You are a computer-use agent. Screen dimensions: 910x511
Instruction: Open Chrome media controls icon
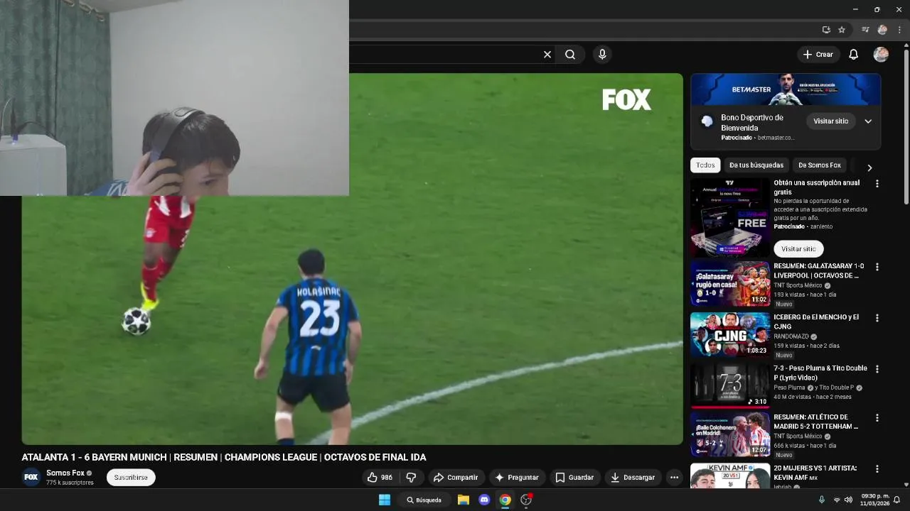pos(865,30)
